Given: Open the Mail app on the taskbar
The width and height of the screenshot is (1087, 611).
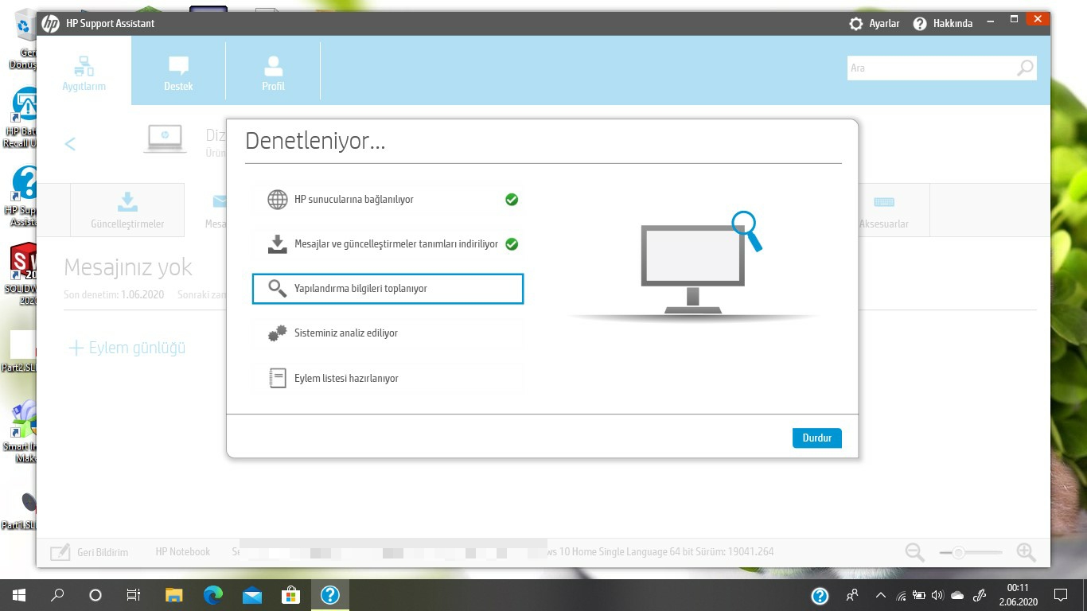Looking at the screenshot, I should coord(251,595).
